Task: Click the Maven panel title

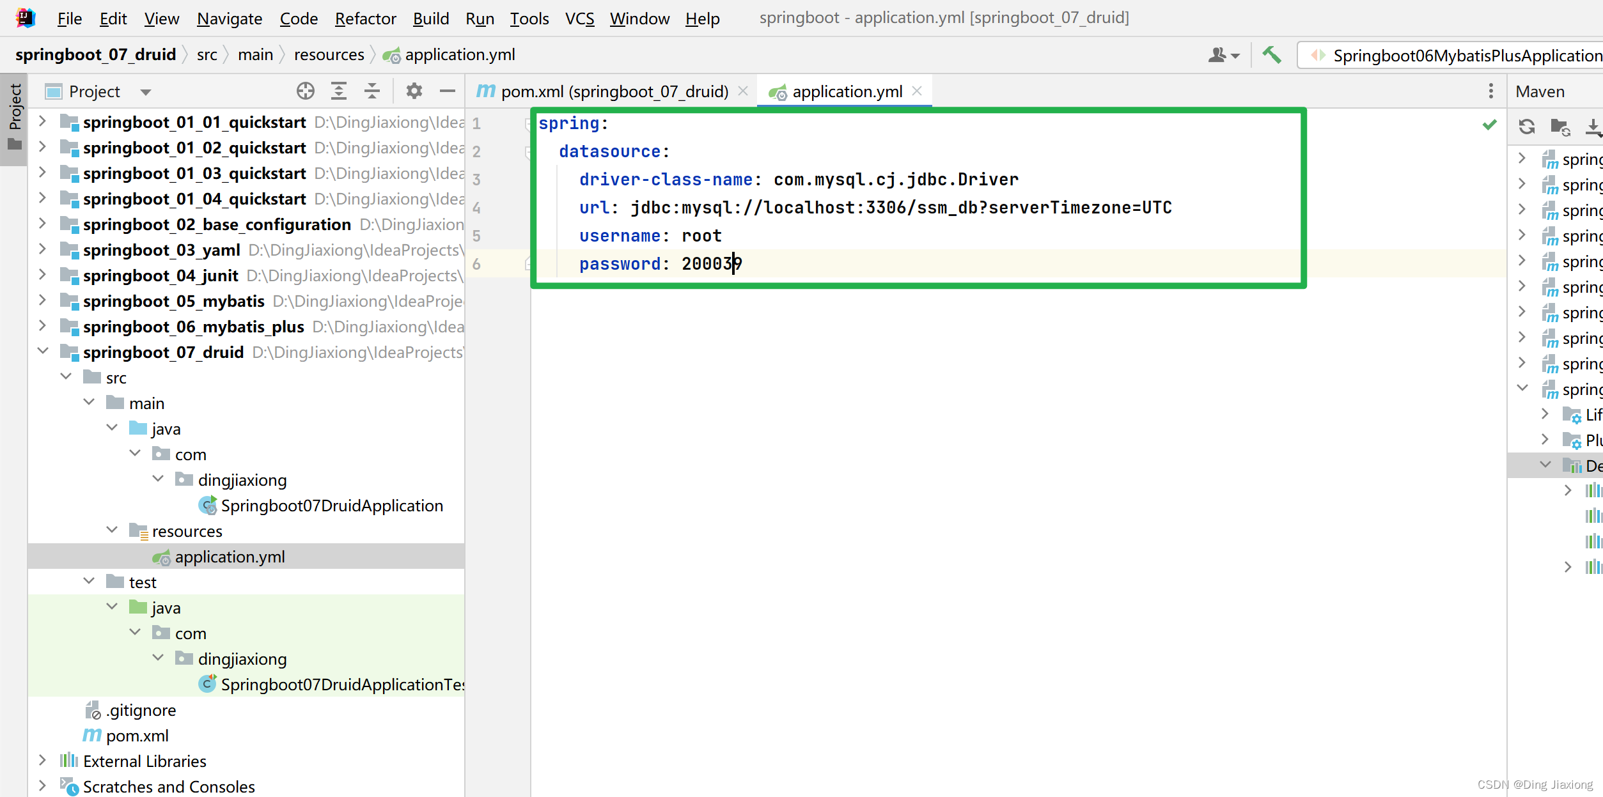Action: pyautogui.click(x=1540, y=91)
